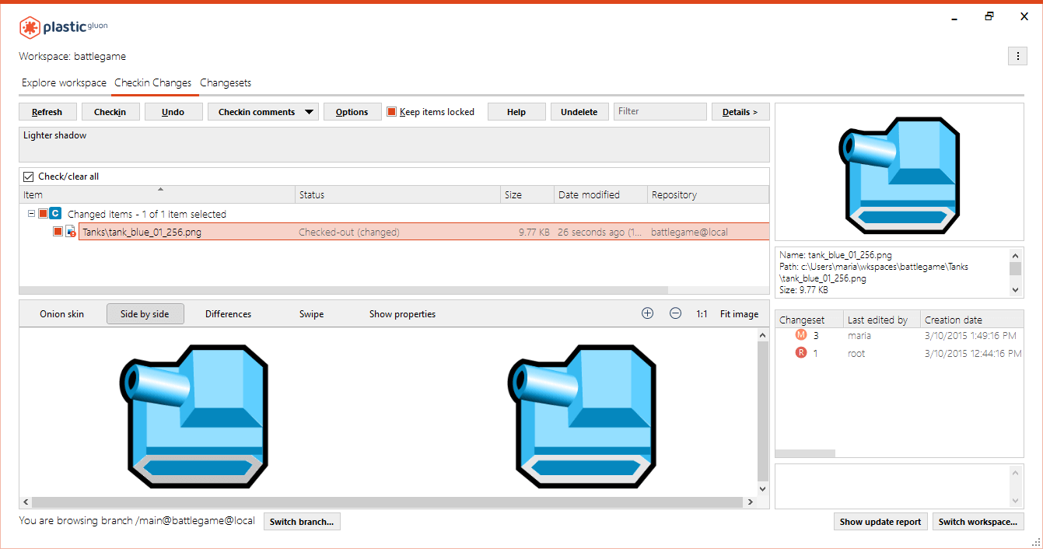Click the Switch branch... button

click(x=302, y=522)
